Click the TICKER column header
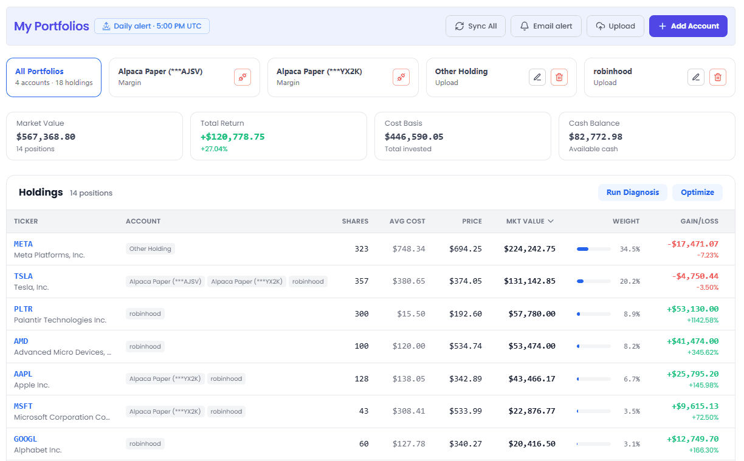The height and width of the screenshot is (461, 744). click(26, 221)
